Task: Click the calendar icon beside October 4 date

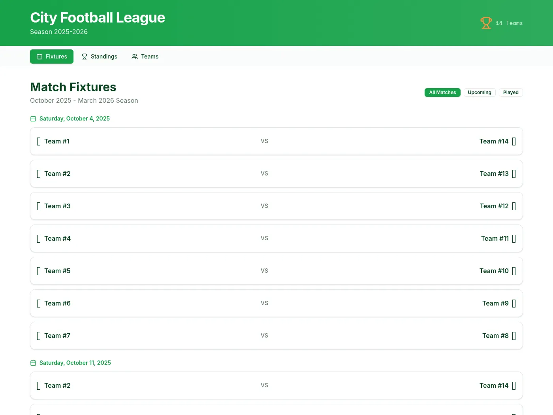Action: pyautogui.click(x=33, y=119)
